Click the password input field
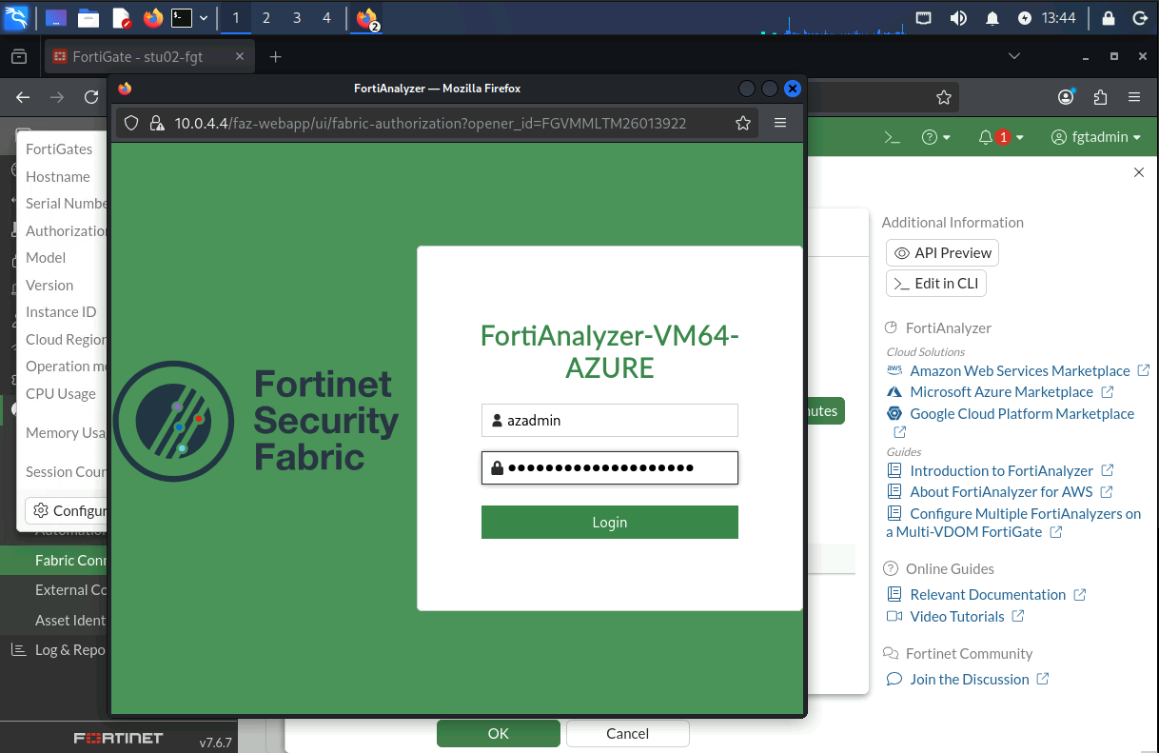 (x=610, y=467)
